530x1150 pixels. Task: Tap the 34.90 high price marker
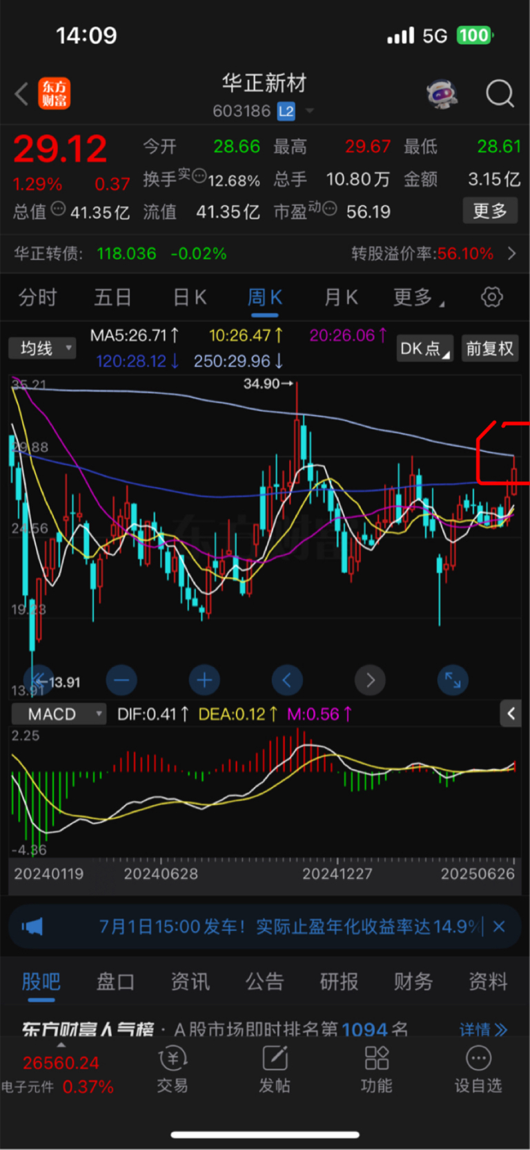coord(268,384)
